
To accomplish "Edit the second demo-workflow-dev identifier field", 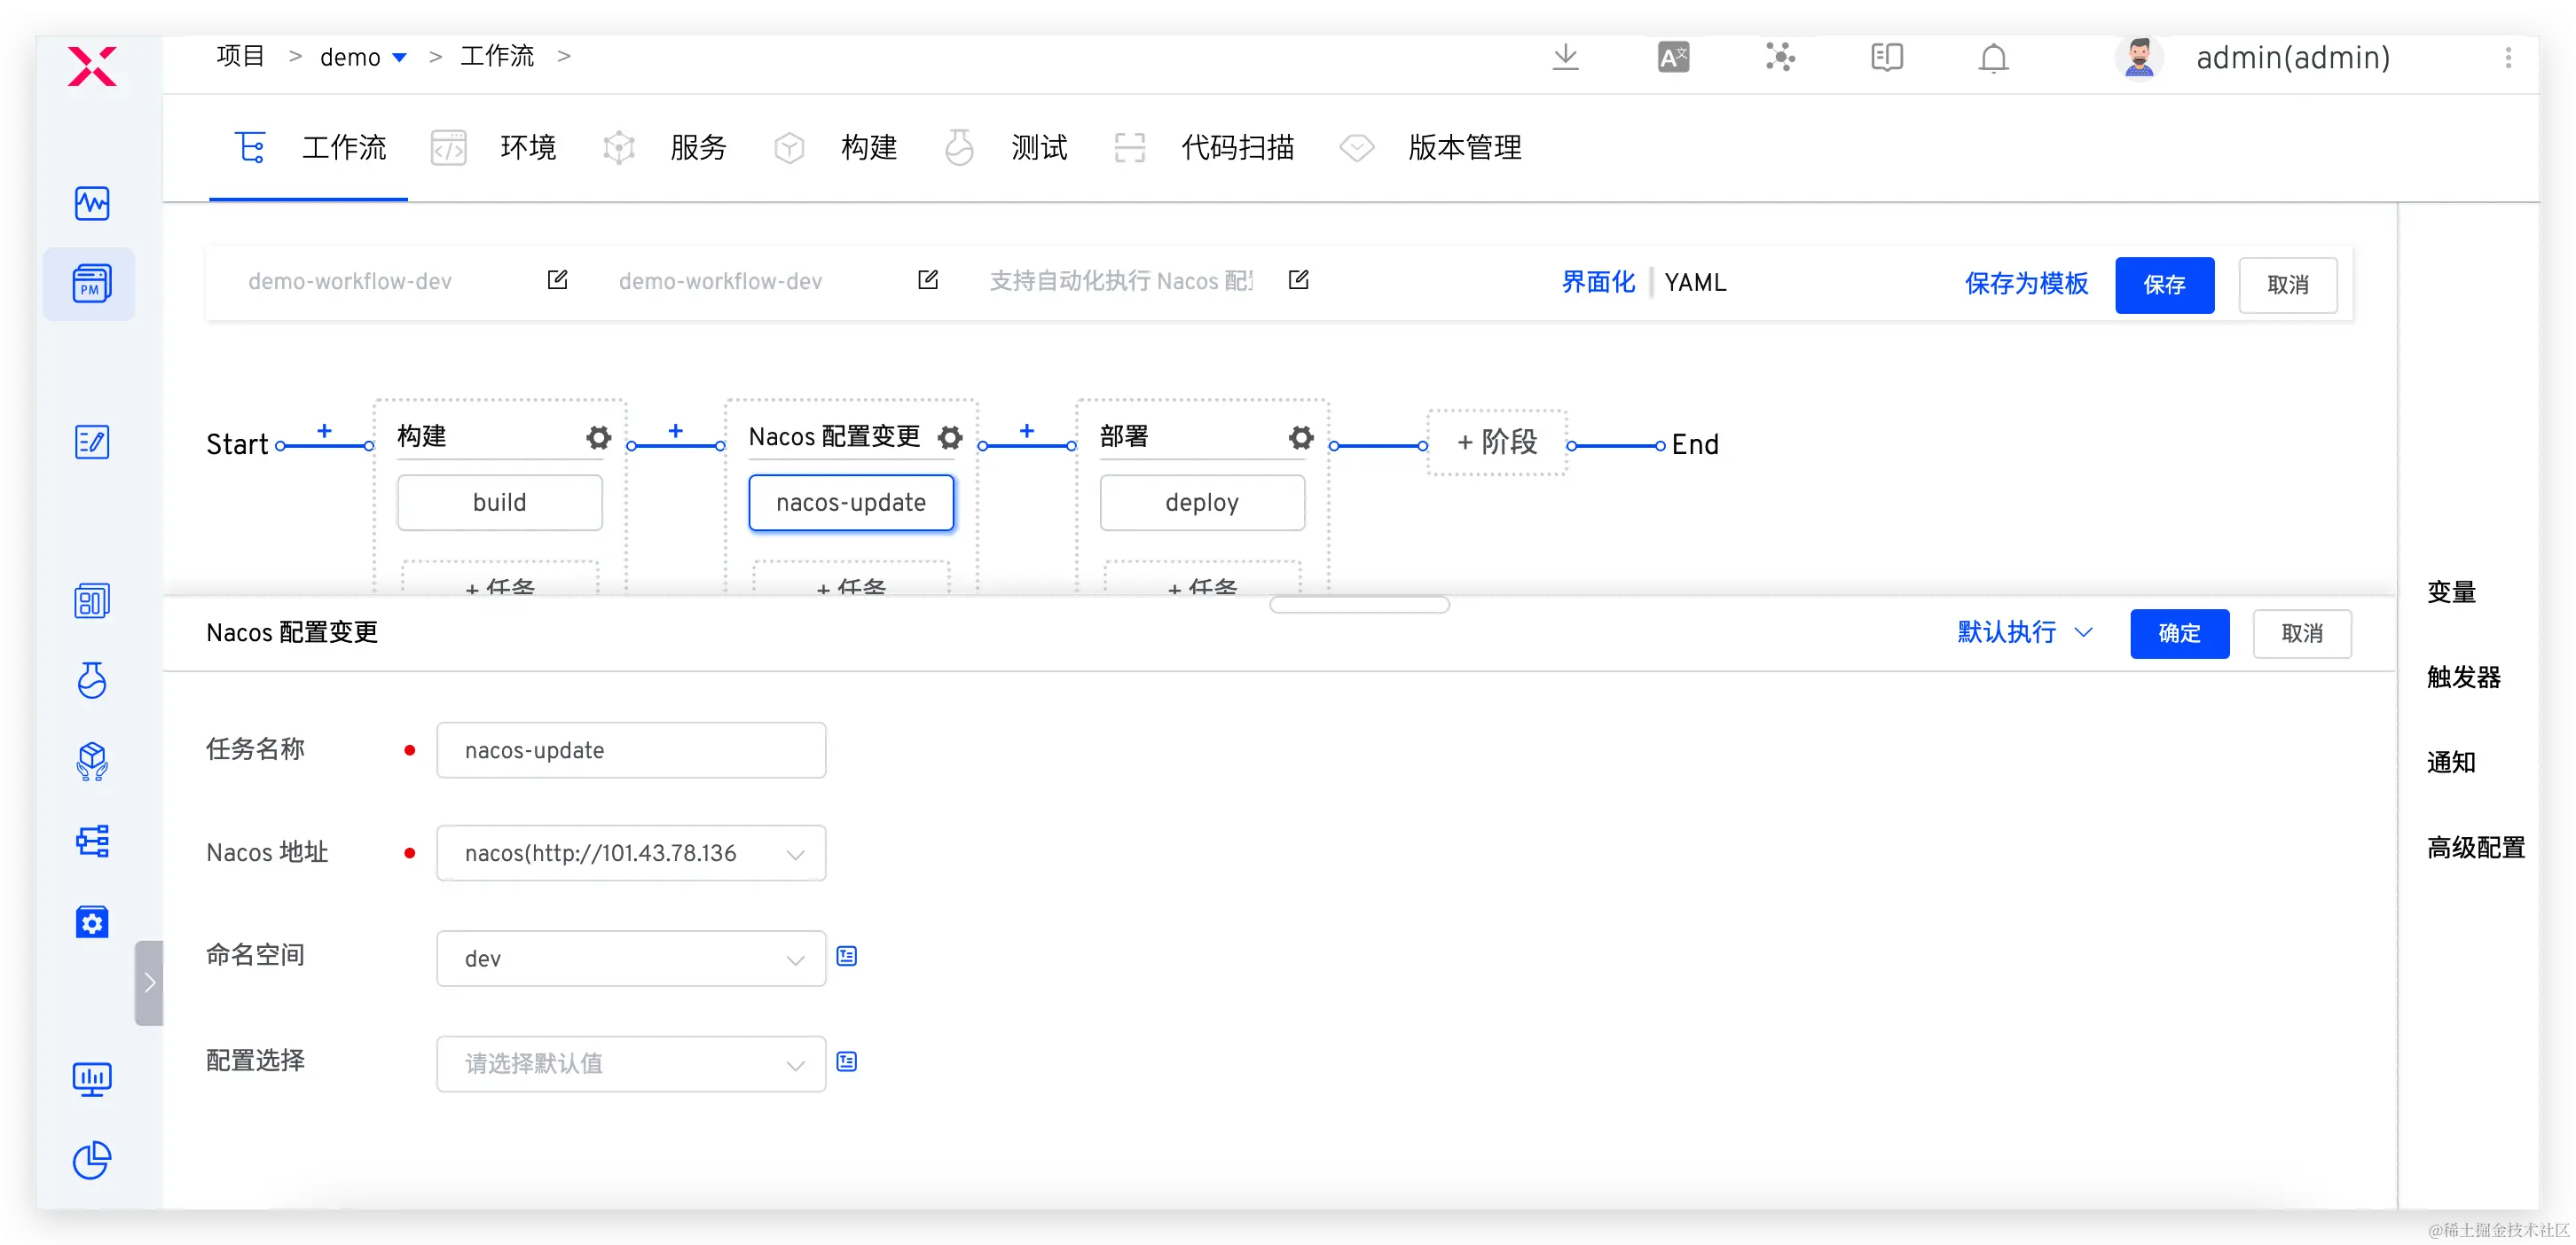I will pos(928,280).
